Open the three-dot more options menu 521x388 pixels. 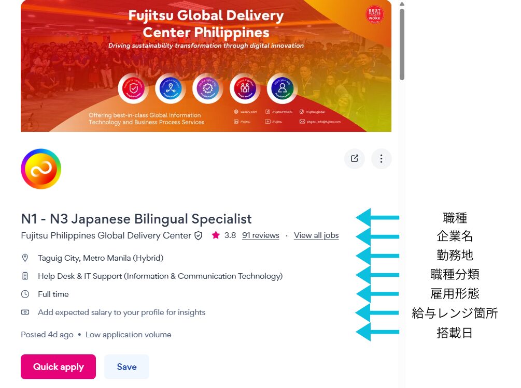[381, 158]
